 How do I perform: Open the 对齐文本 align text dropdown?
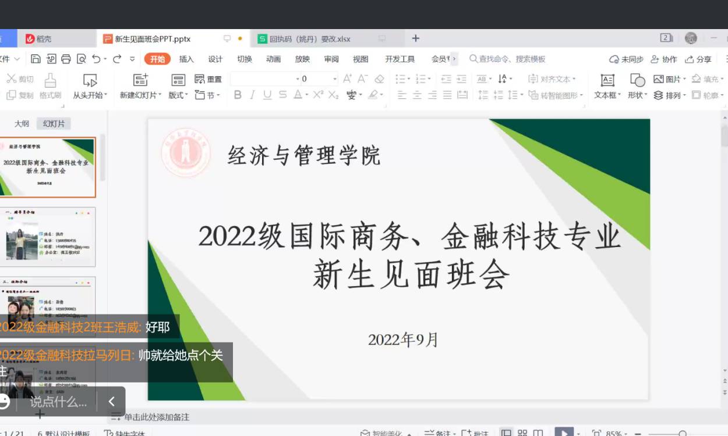pos(552,78)
